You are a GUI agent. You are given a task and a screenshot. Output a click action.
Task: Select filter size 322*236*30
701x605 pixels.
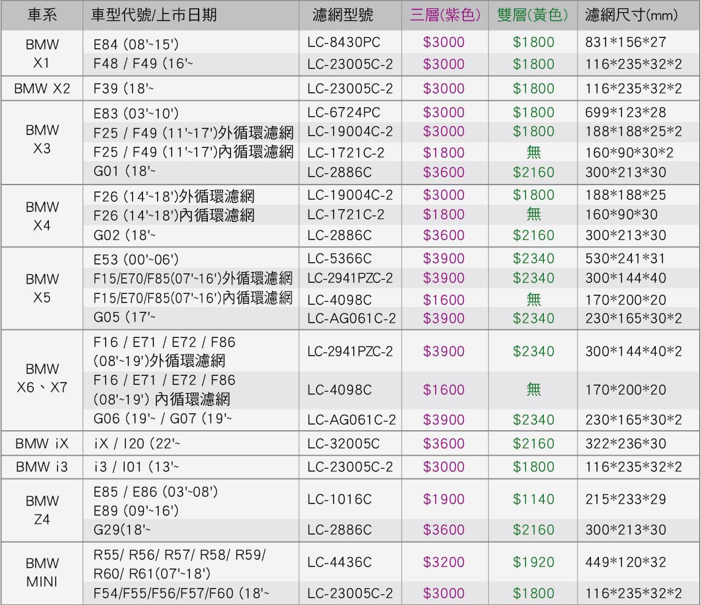626,444
